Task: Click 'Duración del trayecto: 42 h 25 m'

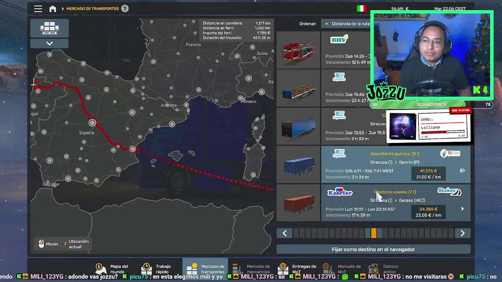Action: coord(236,38)
